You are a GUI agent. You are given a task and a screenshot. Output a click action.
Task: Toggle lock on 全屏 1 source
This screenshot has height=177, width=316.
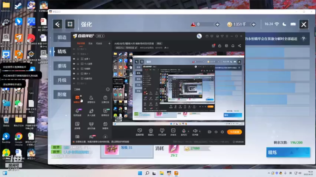pyautogui.click(x=78, y=59)
